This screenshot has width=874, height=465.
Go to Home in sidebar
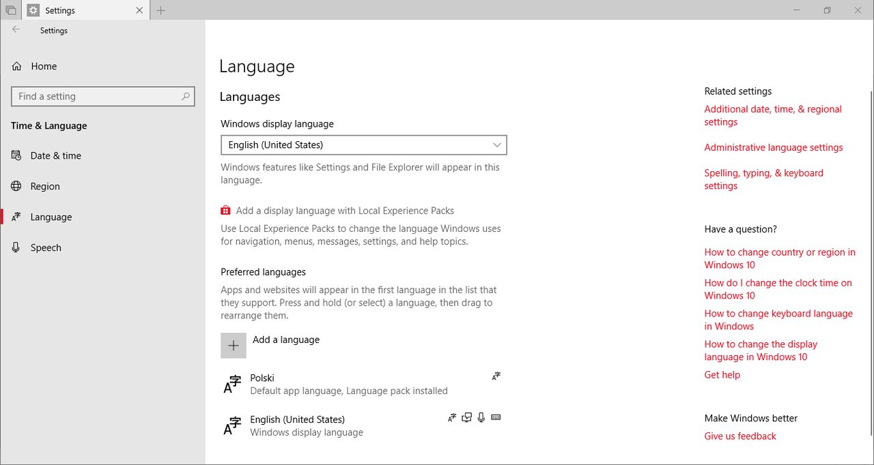102,66
